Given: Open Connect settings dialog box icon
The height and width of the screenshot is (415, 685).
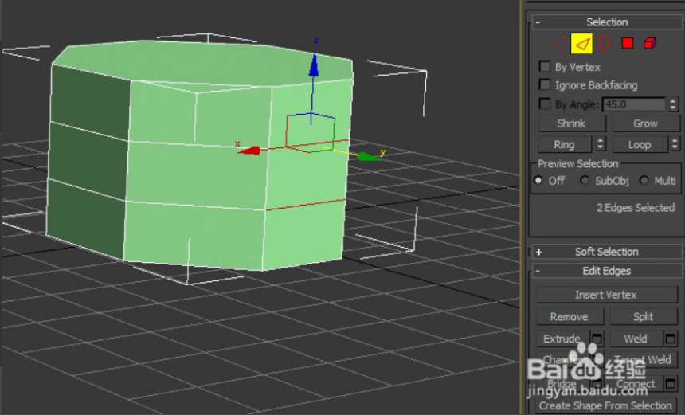Looking at the screenshot, I should click(670, 384).
